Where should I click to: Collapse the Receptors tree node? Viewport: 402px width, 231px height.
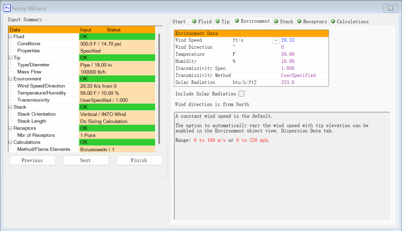10,128
